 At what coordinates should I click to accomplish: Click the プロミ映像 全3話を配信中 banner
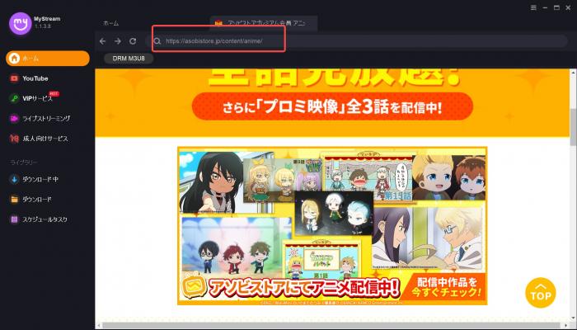(332, 106)
